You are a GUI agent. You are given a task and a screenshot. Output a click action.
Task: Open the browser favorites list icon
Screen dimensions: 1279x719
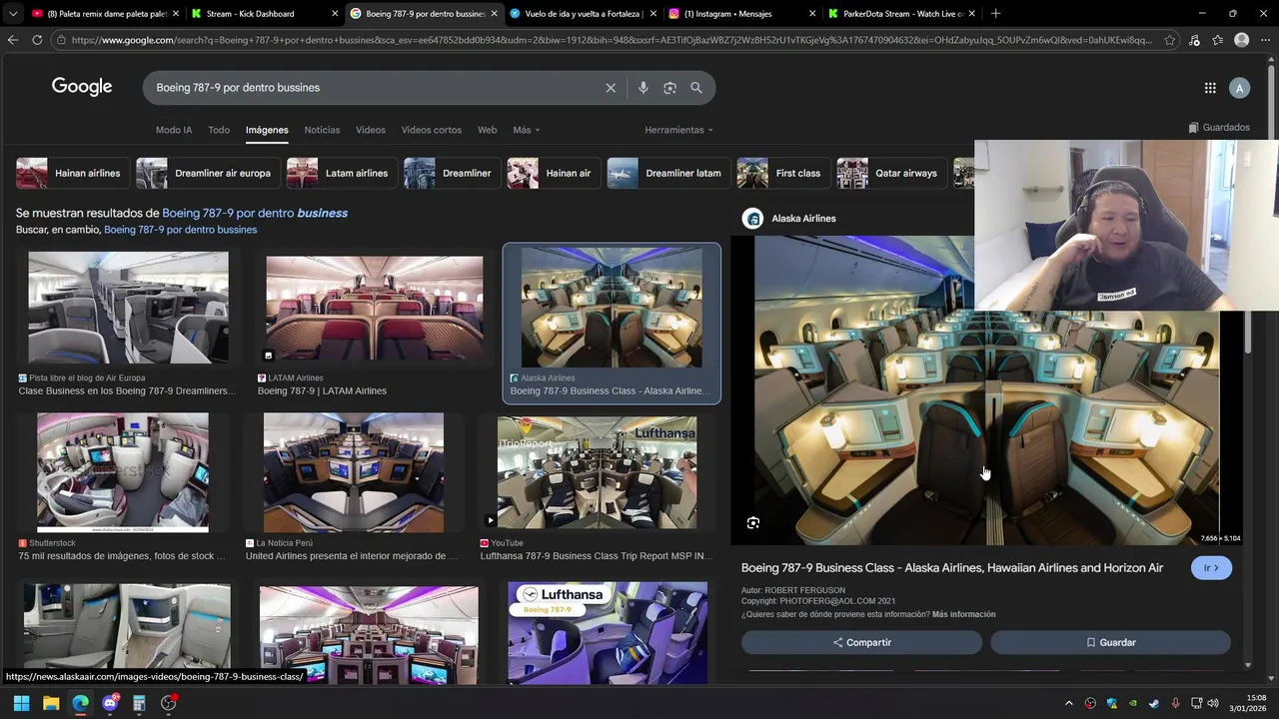pos(1218,40)
